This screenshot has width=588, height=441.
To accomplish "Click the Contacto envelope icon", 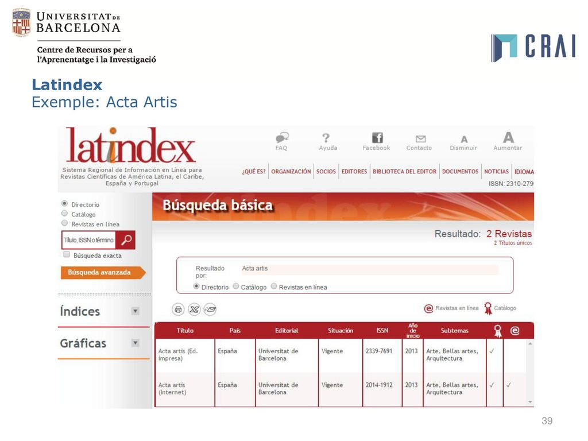I will [x=421, y=139].
